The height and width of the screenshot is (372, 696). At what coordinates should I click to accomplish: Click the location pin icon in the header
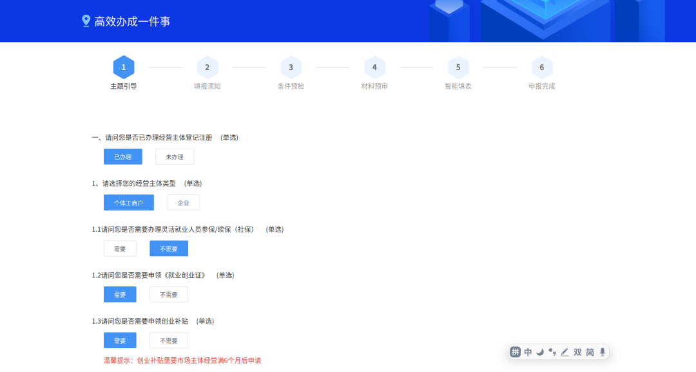coord(87,20)
